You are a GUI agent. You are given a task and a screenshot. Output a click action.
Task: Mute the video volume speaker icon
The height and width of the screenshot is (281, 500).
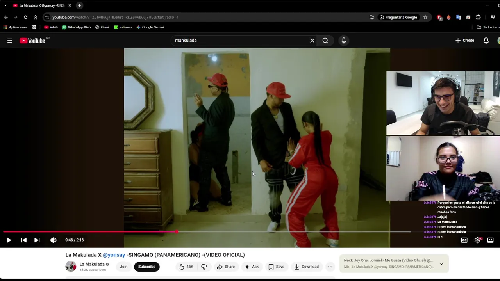(53, 240)
